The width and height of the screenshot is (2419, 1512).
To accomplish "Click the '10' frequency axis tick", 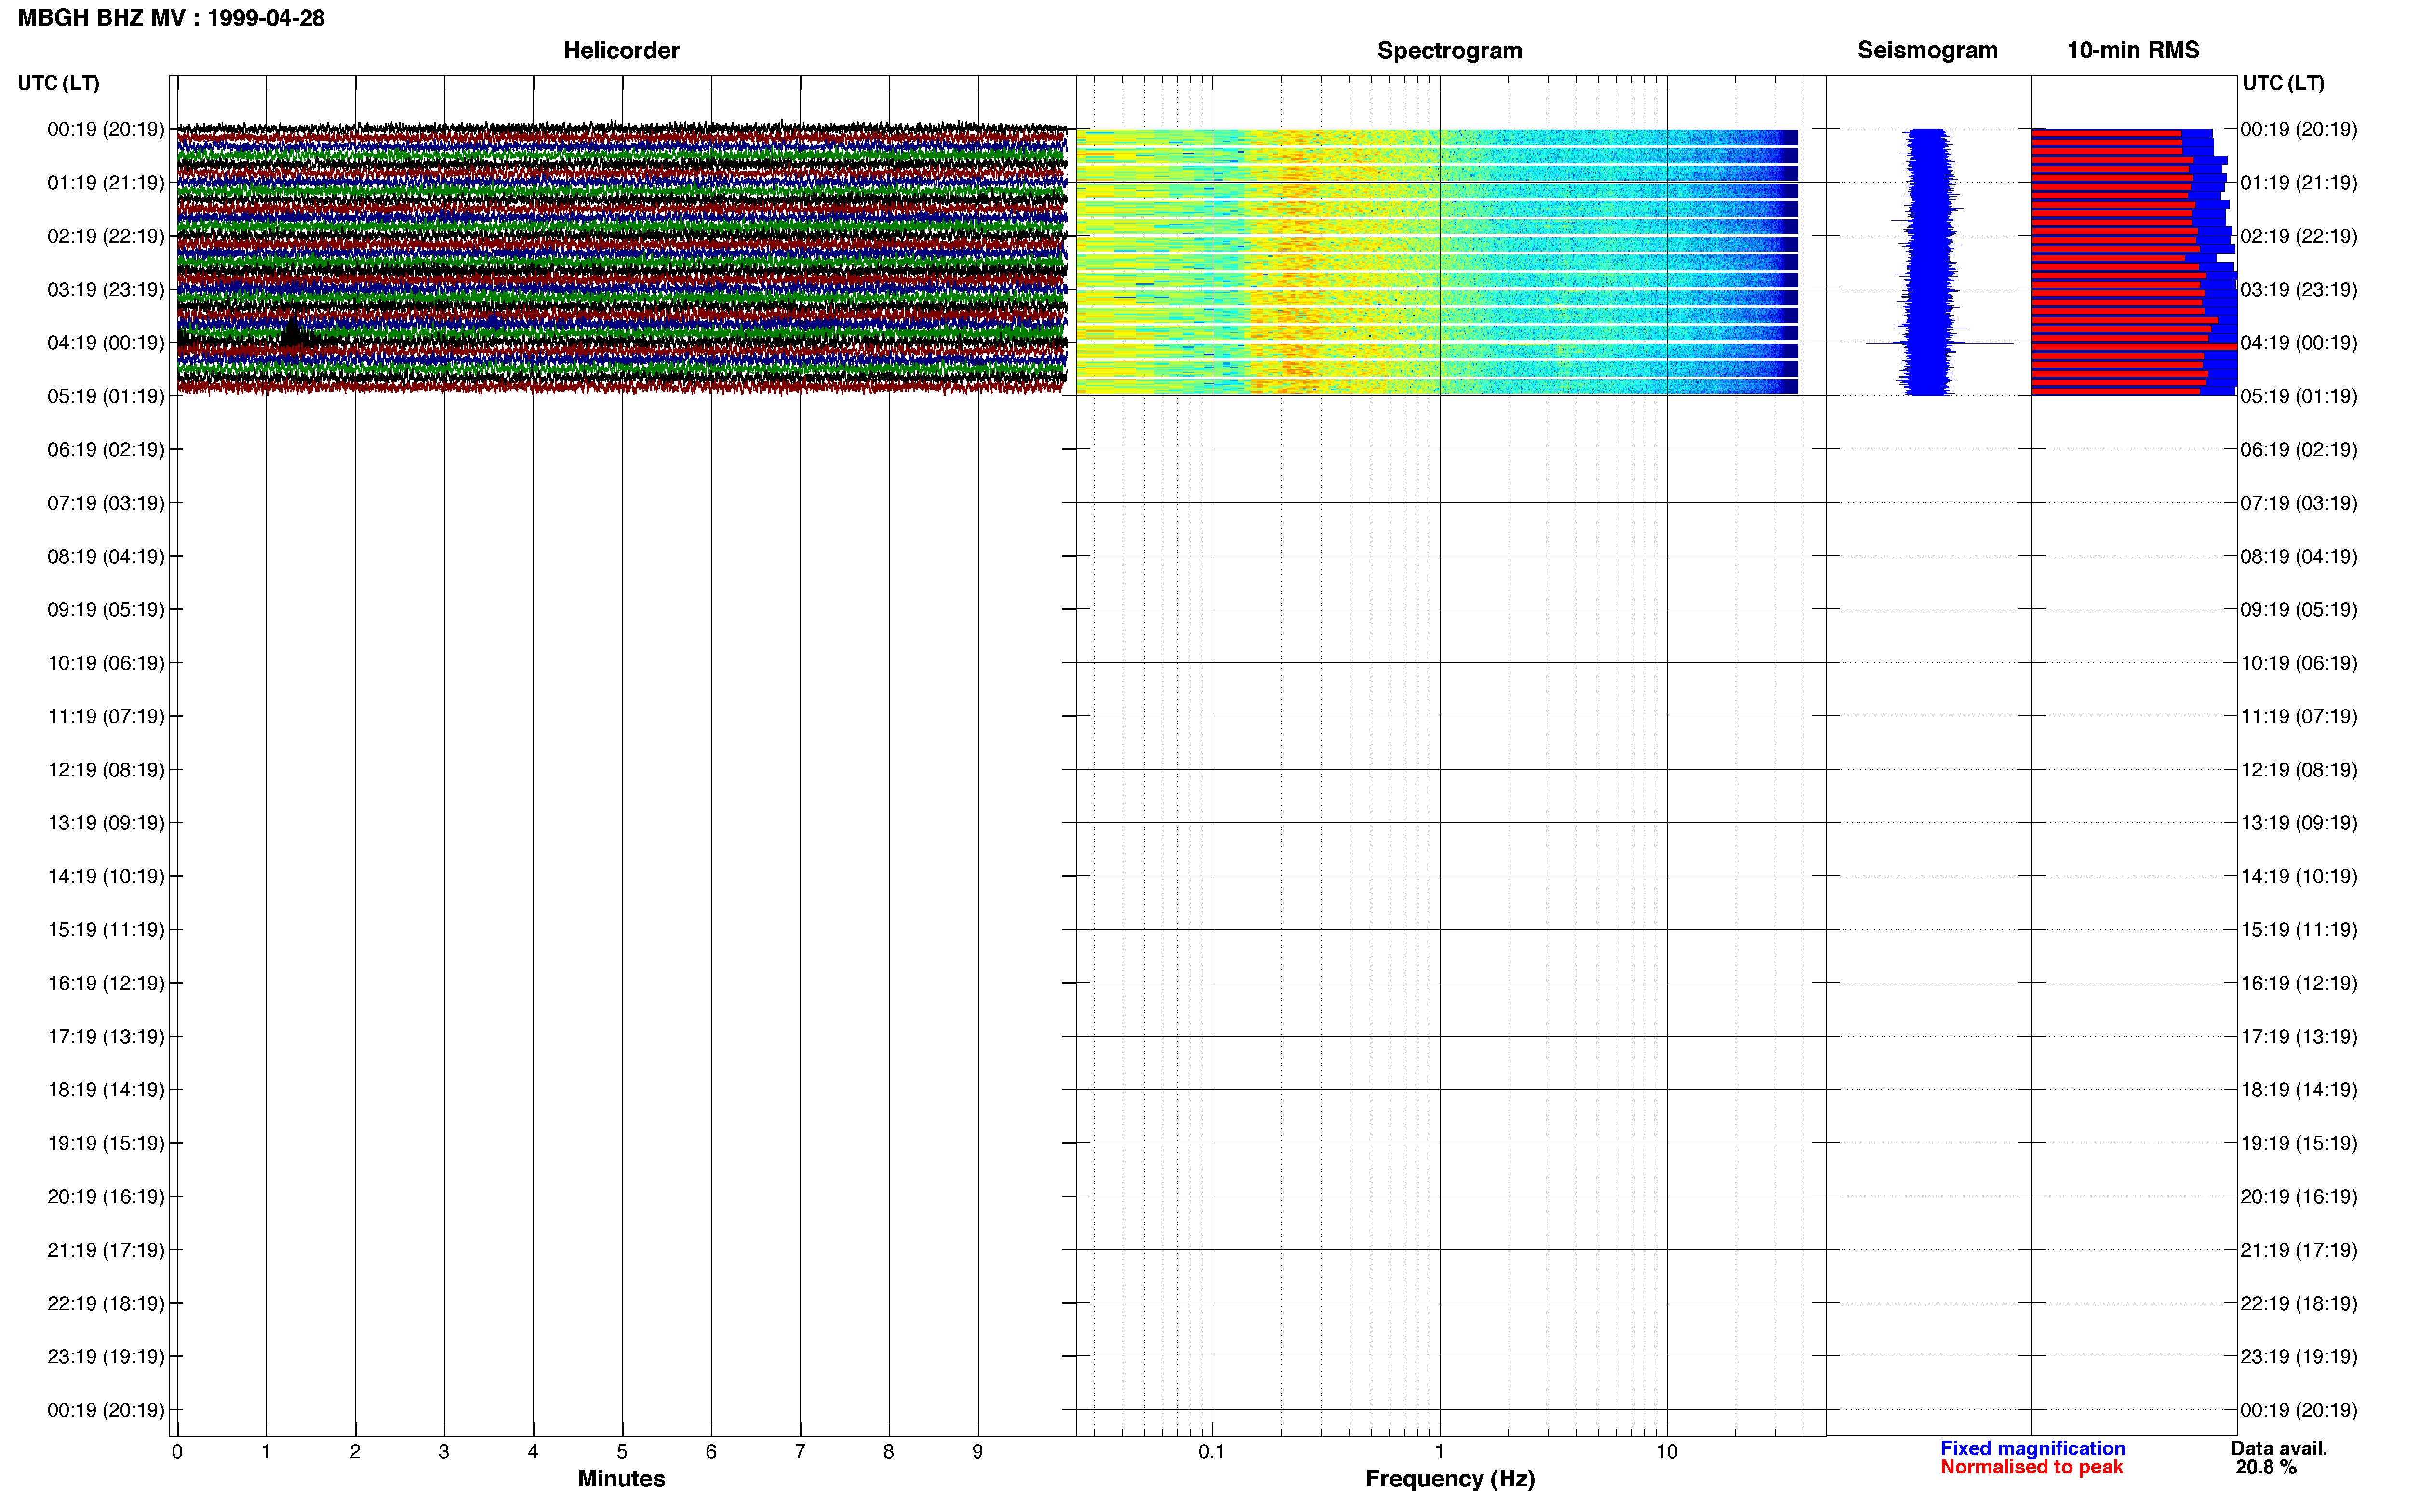I will click(x=1667, y=1452).
